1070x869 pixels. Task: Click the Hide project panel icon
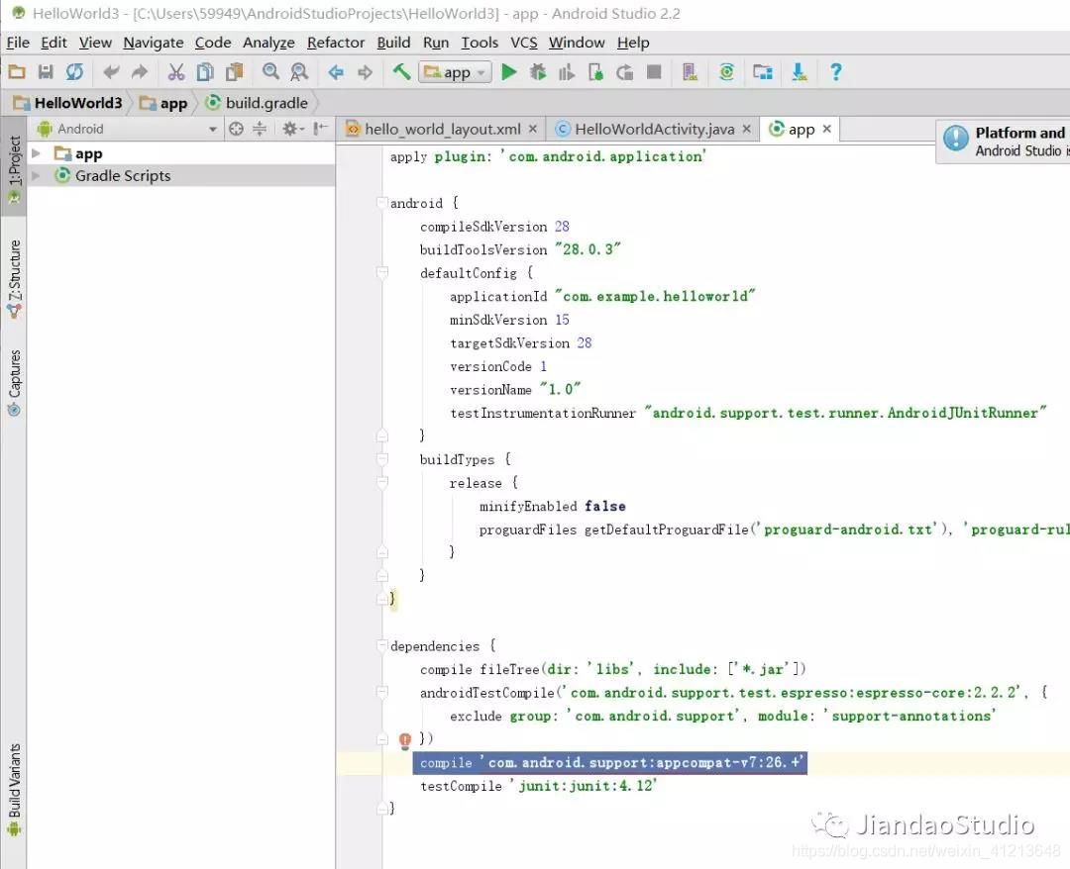coord(320,128)
